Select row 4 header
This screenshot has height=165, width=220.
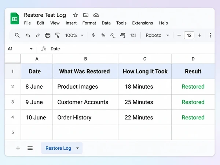pyautogui.click(x=12, y=117)
